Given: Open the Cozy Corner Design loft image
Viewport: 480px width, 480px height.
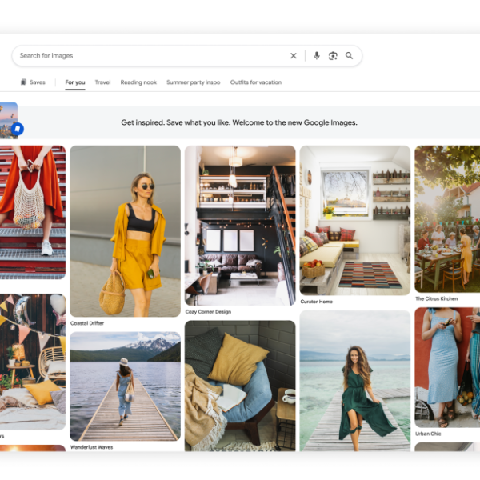Looking at the screenshot, I should [240, 226].
